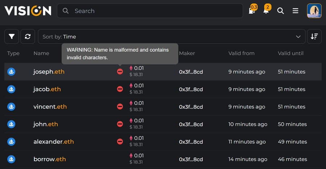Click the OpenSea icon on the alexander.eth row
The height and width of the screenshot is (169, 326).
(12, 141)
